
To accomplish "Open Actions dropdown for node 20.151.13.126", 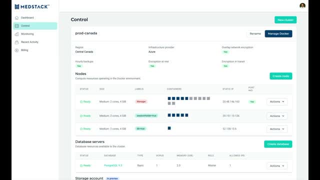I will (277, 116).
